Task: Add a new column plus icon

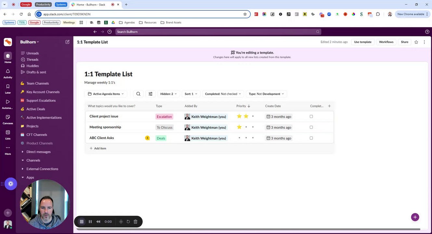Action: click(x=329, y=106)
